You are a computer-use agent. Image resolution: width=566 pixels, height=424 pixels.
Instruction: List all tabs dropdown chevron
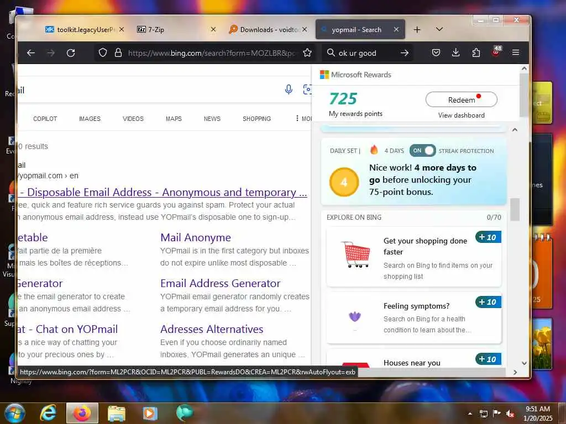pyautogui.click(x=439, y=29)
